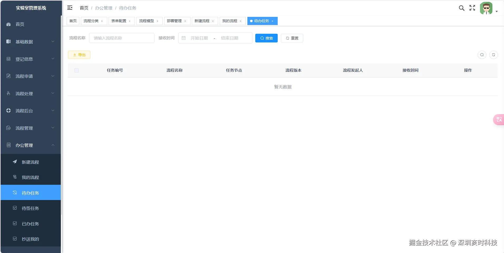
Task: Click the 流程处理 sidebar icon
Action: [x=8, y=93]
